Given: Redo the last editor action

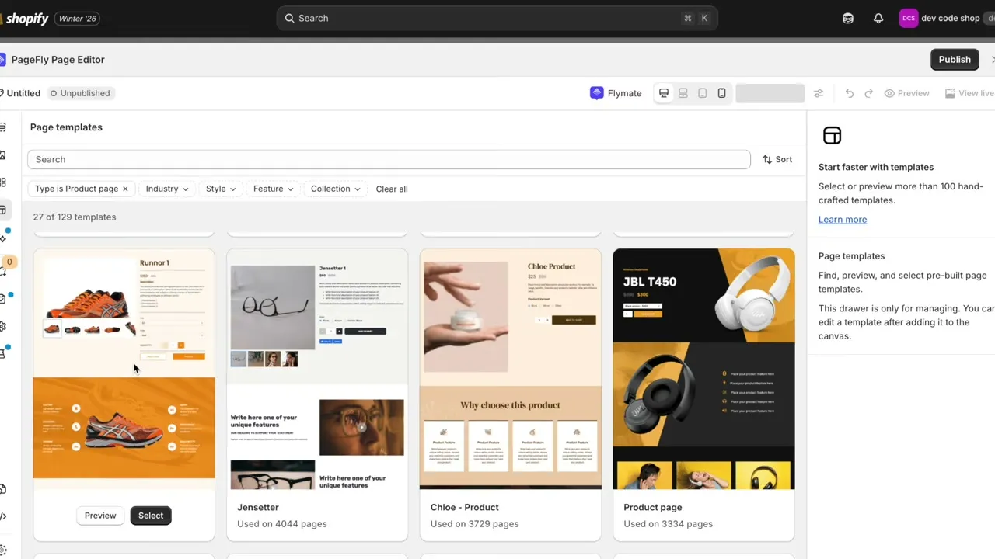Looking at the screenshot, I should tap(869, 93).
